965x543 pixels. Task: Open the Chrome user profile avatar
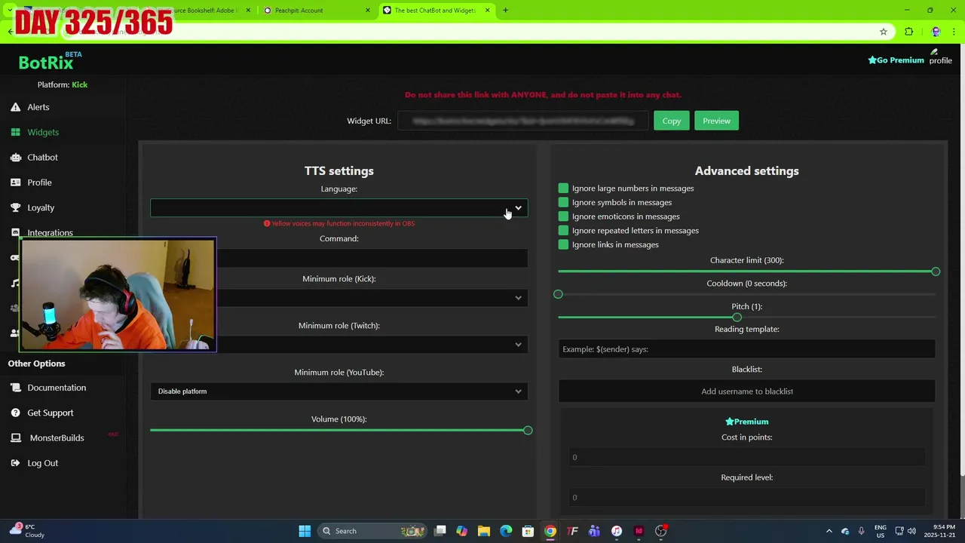[936, 32]
